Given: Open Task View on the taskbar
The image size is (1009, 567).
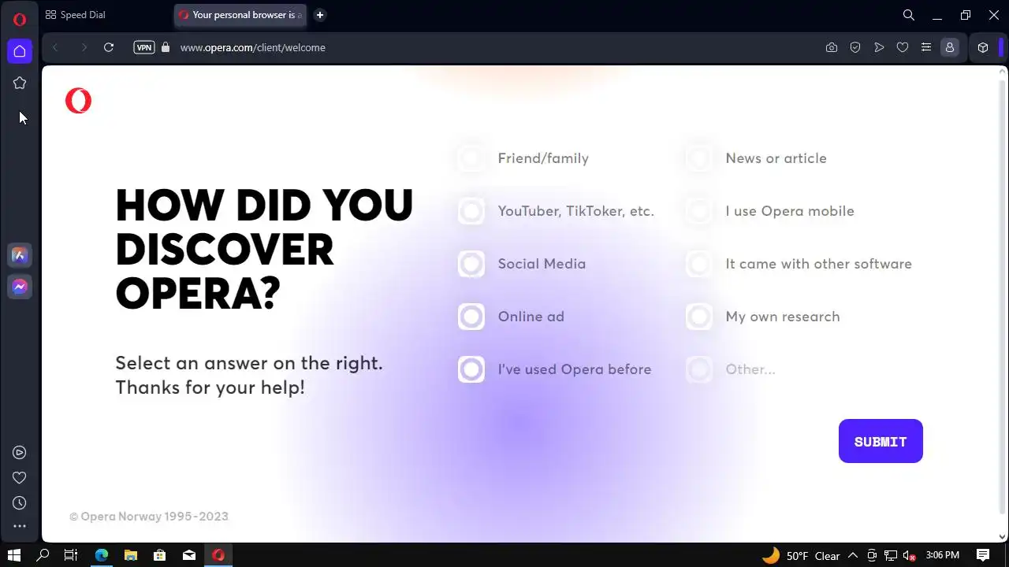Looking at the screenshot, I should [x=71, y=555].
